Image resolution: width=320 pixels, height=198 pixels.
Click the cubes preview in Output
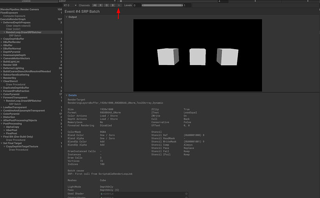(198, 56)
